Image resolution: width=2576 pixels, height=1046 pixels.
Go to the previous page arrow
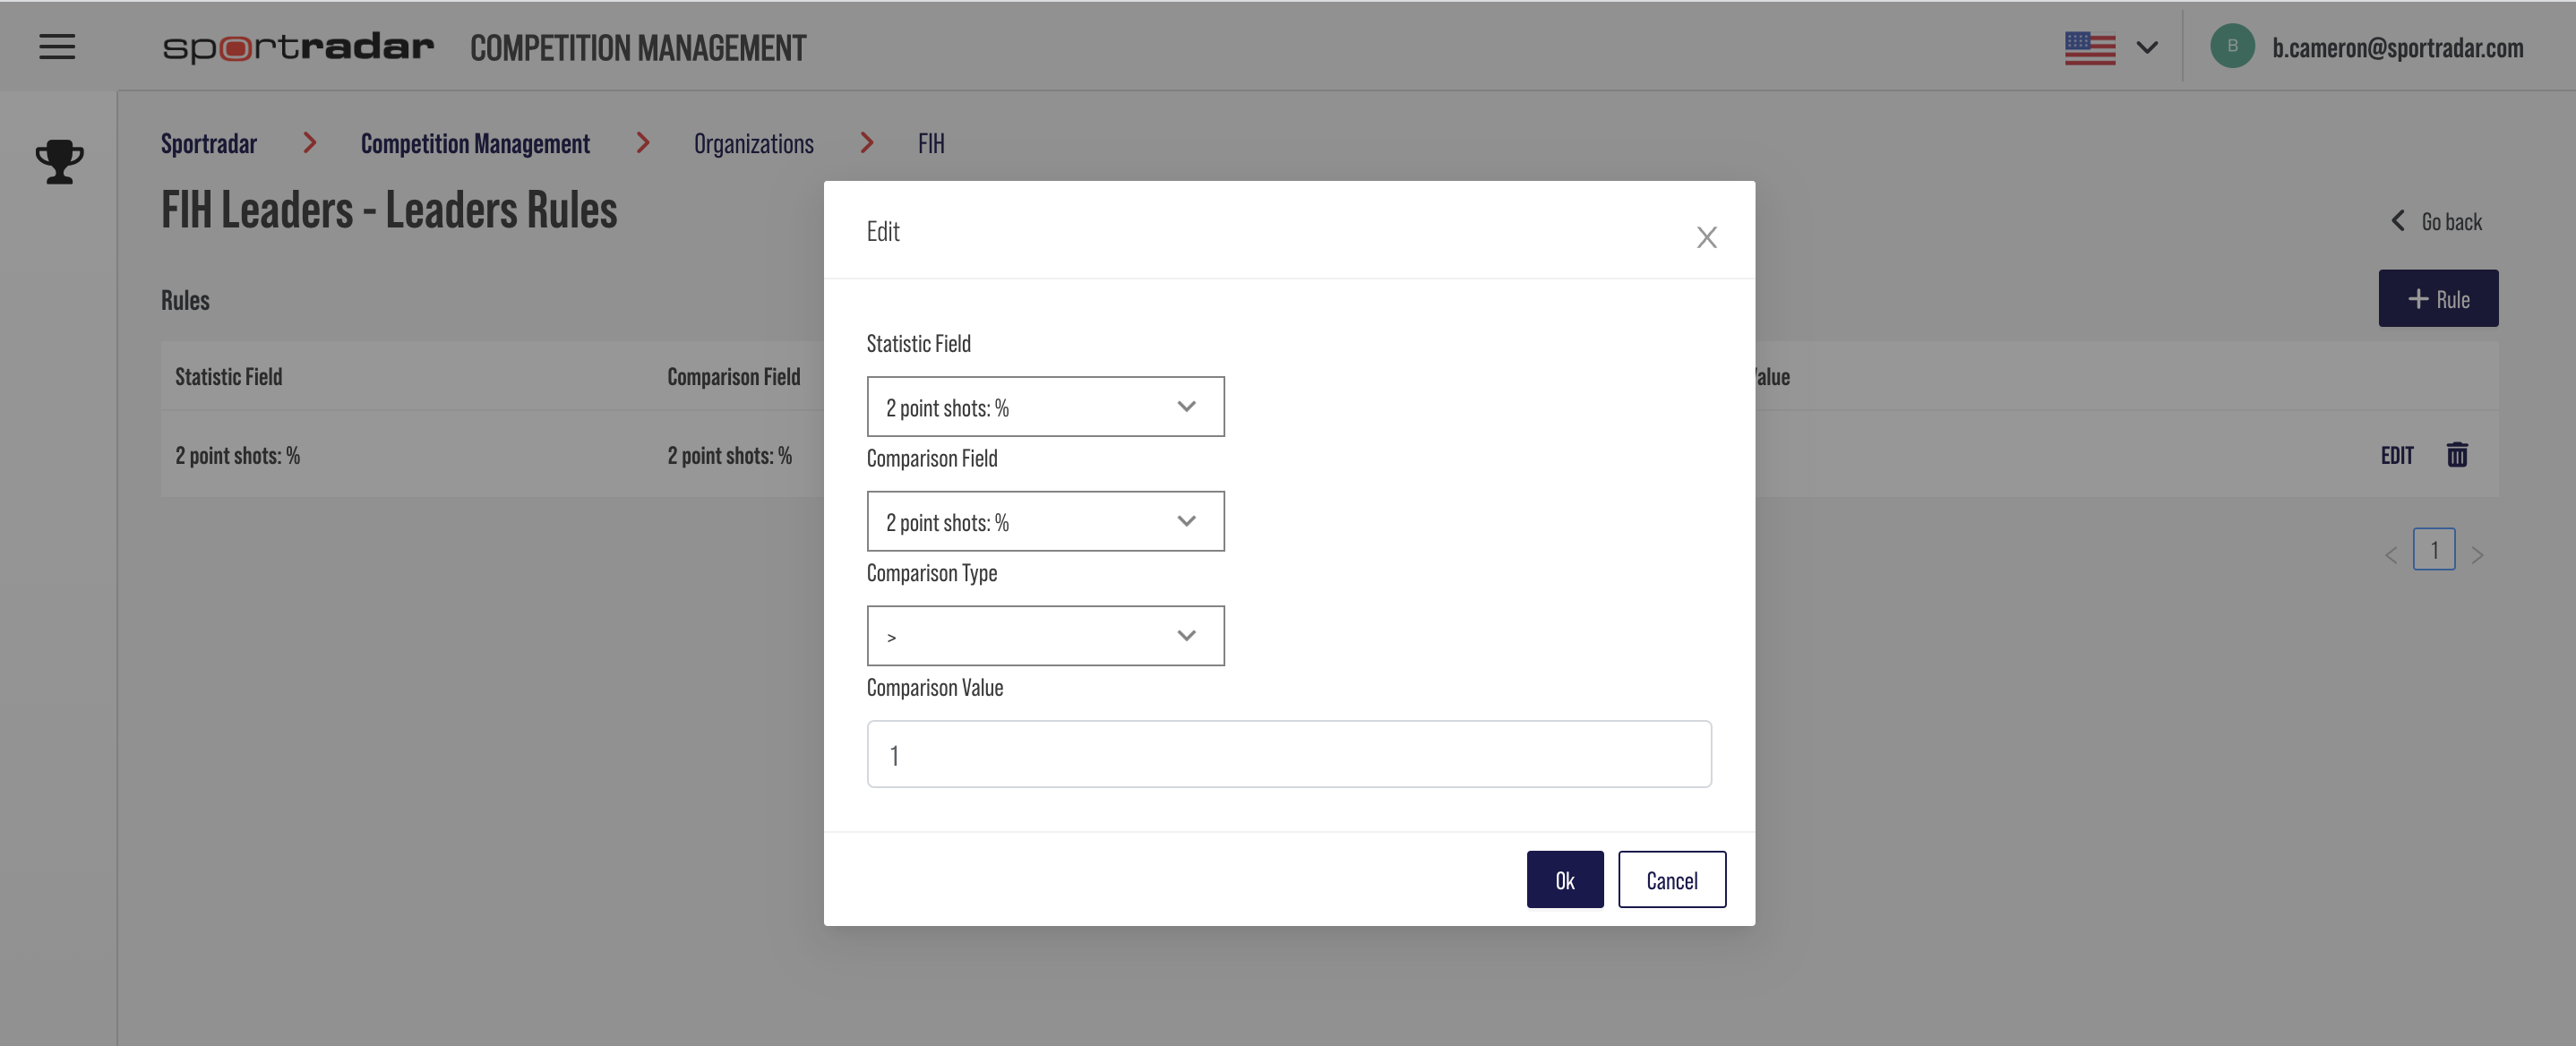click(2391, 554)
